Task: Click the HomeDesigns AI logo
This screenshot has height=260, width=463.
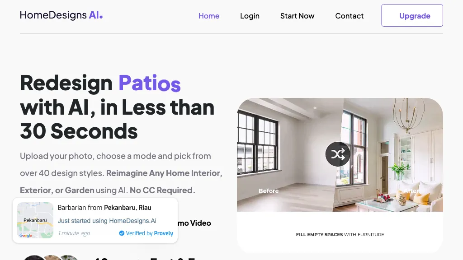Action: click(61, 15)
